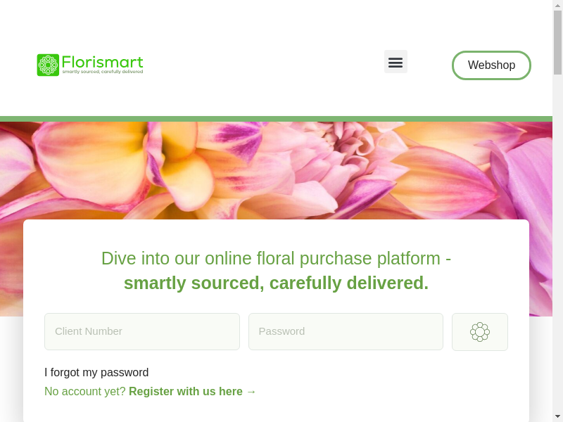
Task: Click the Dive into our online floral heading
Action: [276, 258]
